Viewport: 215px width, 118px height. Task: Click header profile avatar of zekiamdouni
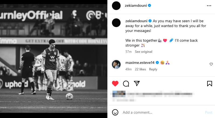pos(116,5)
